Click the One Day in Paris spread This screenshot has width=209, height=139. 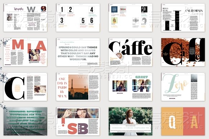(x=78, y=87)
